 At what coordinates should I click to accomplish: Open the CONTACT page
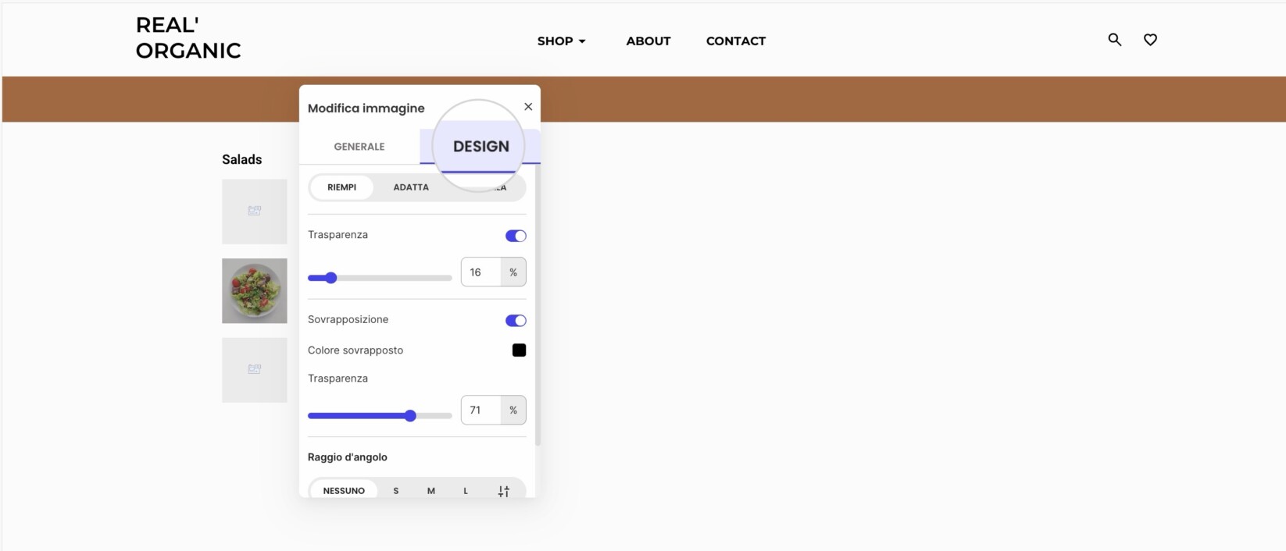(x=736, y=41)
